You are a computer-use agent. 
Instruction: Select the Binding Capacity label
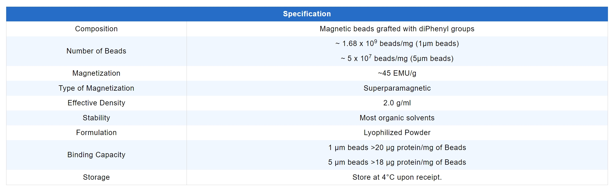pyautogui.click(x=96, y=155)
